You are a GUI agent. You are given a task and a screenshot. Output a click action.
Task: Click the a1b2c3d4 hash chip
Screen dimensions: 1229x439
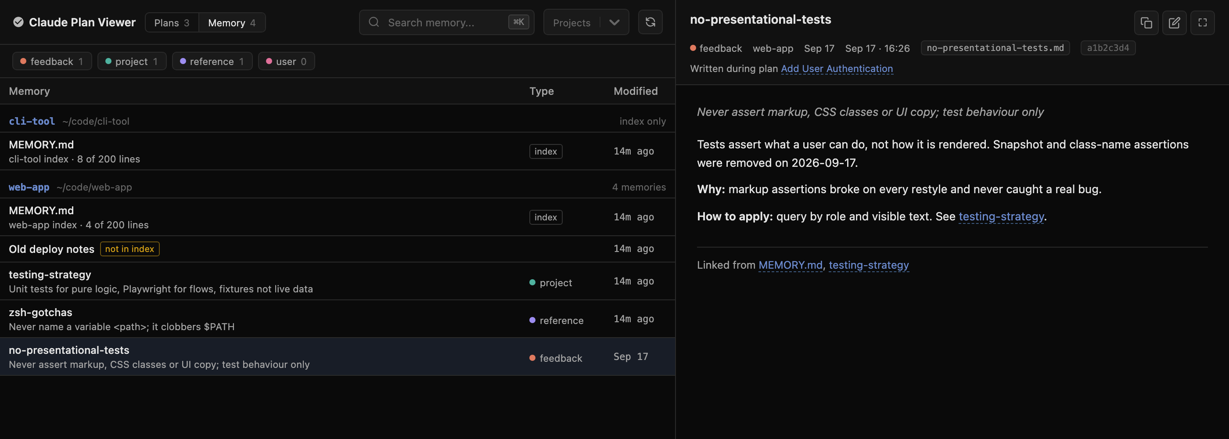[1107, 48]
